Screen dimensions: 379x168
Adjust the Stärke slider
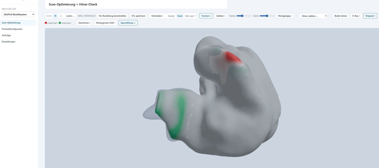267,16
